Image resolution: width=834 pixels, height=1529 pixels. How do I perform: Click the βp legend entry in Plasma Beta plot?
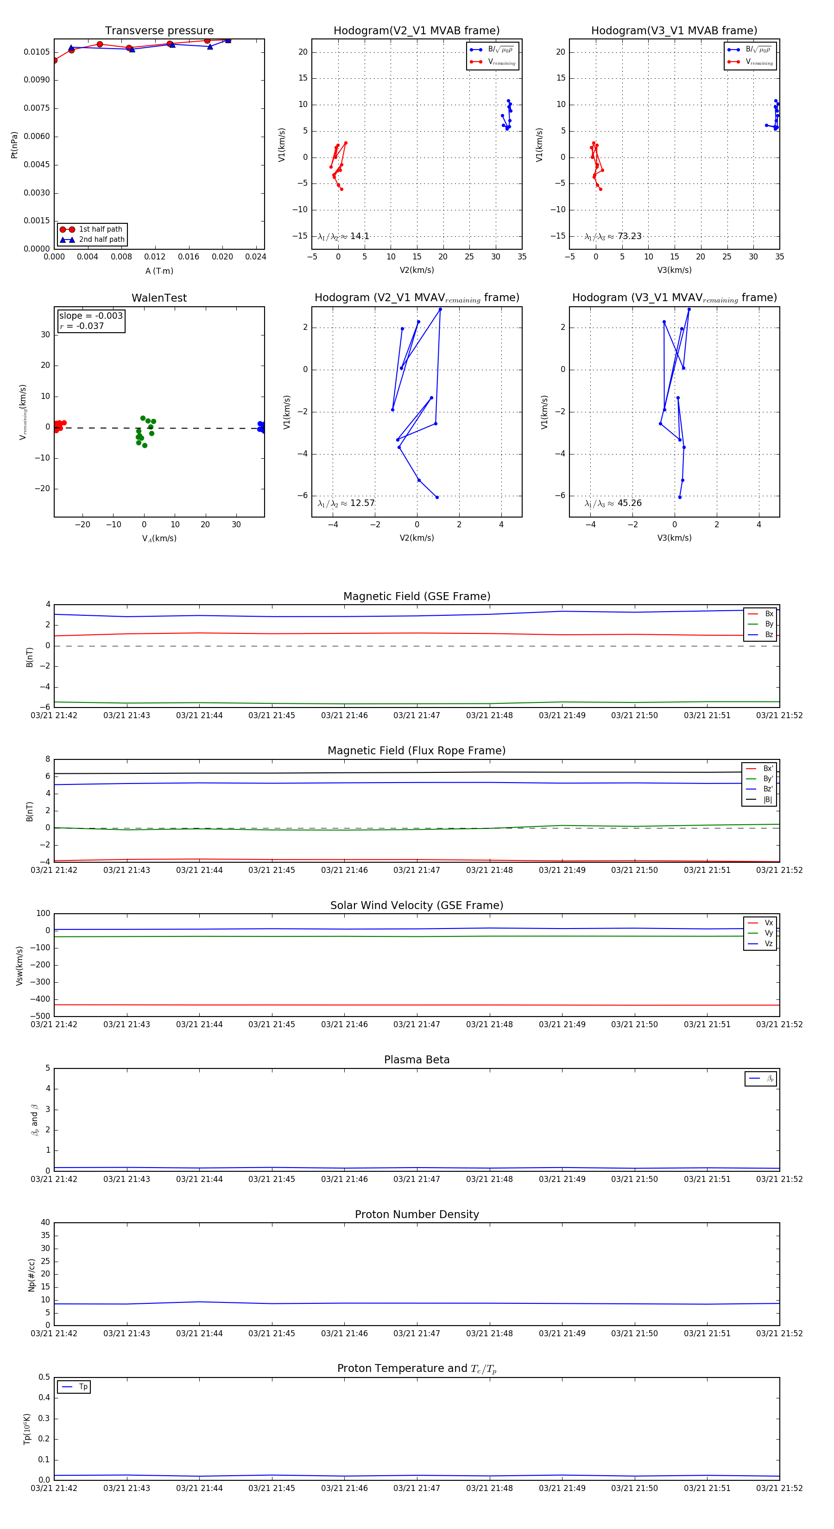click(761, 1079)
